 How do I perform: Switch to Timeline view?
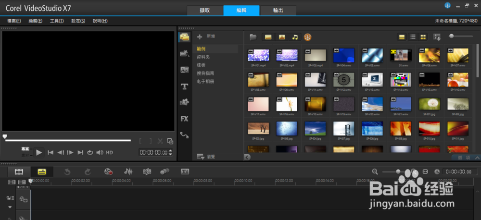click(42, 171)
